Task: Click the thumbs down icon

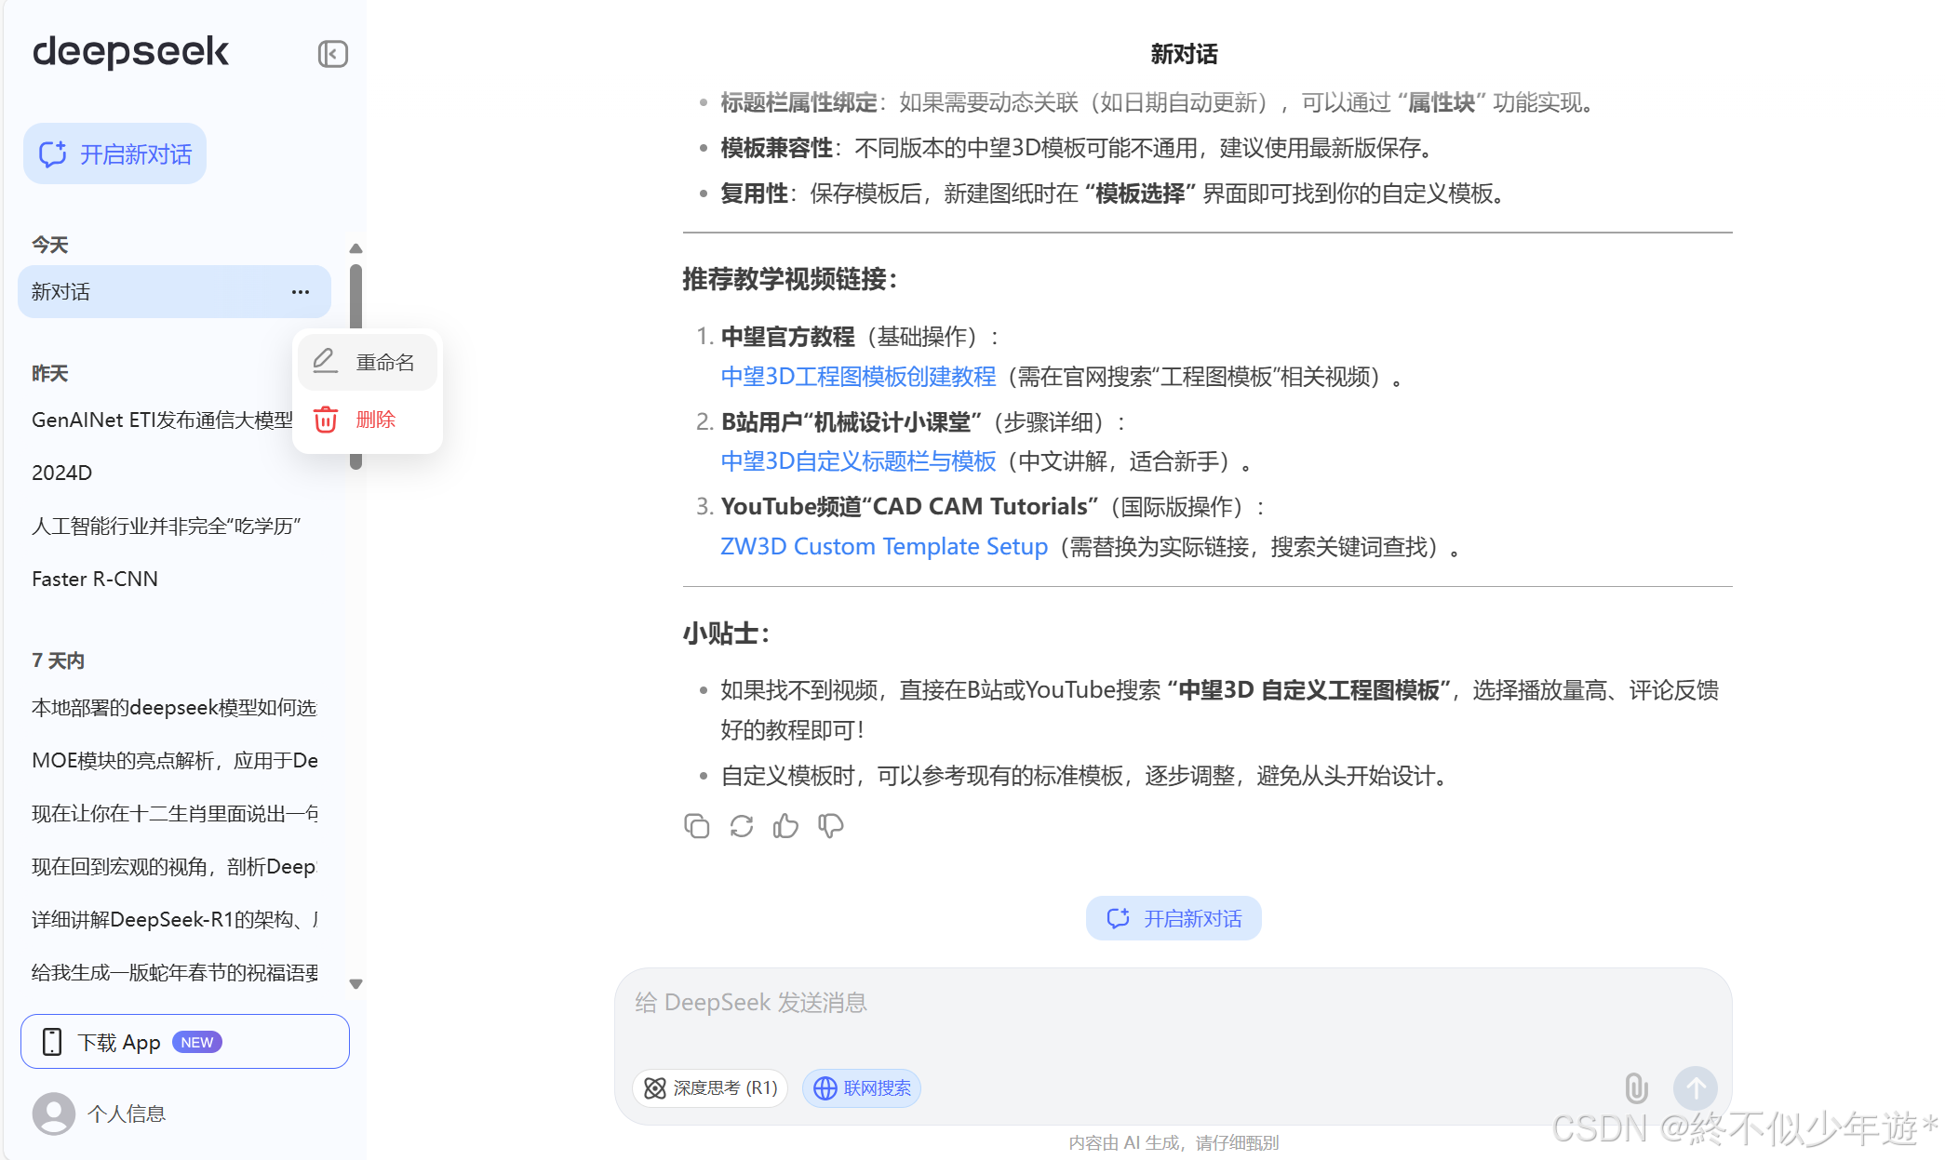Action: (830, 826)
